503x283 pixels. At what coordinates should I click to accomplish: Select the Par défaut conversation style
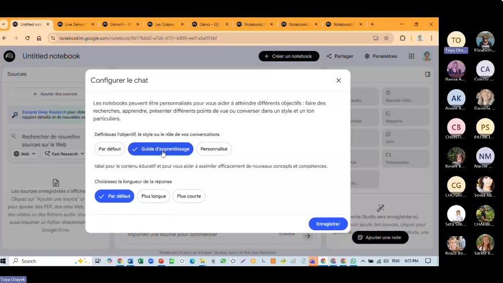(x=109, y=149)
